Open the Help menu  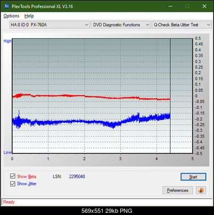click(29, 16)
